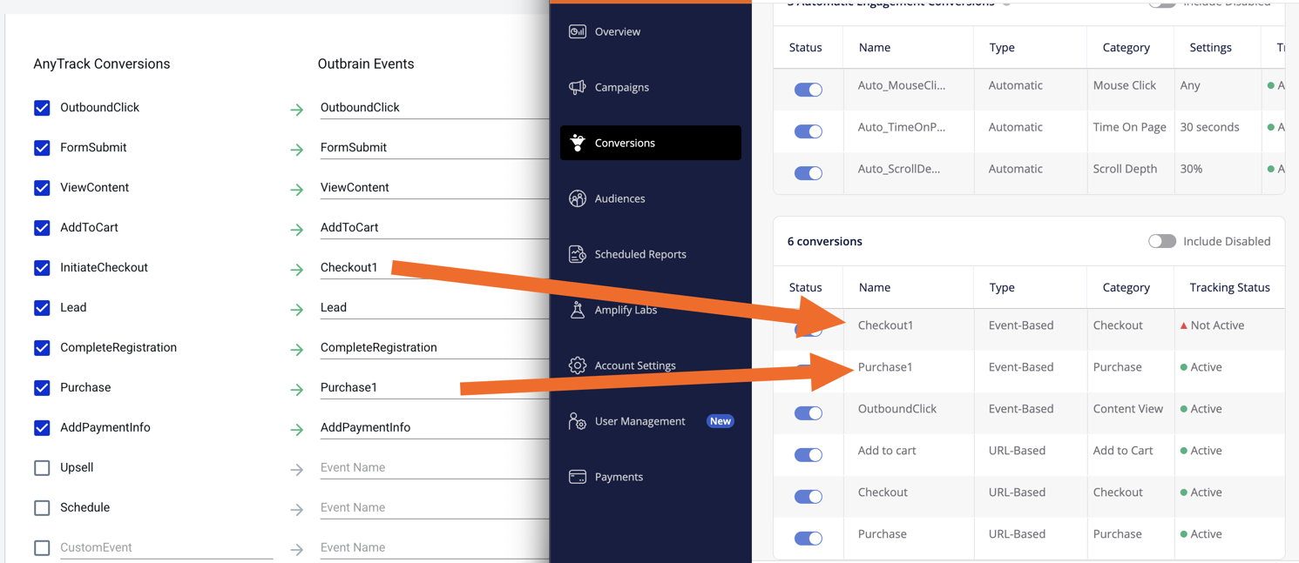Click the Overview chart icon in sidebar

pyautogui.click(x=577, y=31)
